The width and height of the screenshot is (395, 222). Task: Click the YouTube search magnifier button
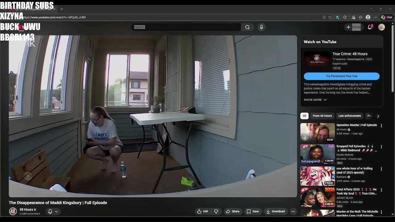247,27
